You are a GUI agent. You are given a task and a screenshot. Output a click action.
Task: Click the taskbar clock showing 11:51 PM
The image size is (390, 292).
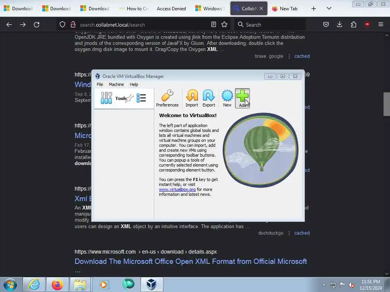pos(371,285)
